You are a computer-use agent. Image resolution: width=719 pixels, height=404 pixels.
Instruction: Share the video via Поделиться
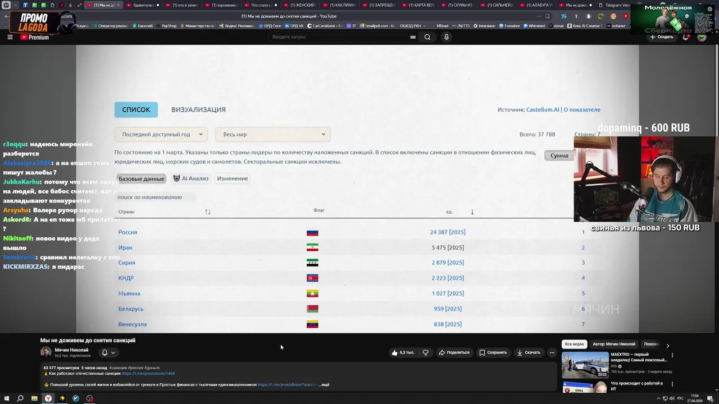(454, 352)
